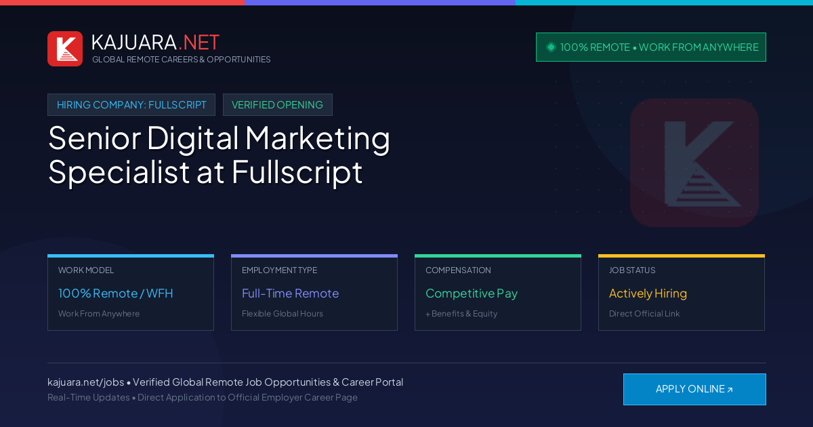813x427 pixels.
Task: Open the Employment Type Full-Time Remote card
Action: (x=314, y=293)
